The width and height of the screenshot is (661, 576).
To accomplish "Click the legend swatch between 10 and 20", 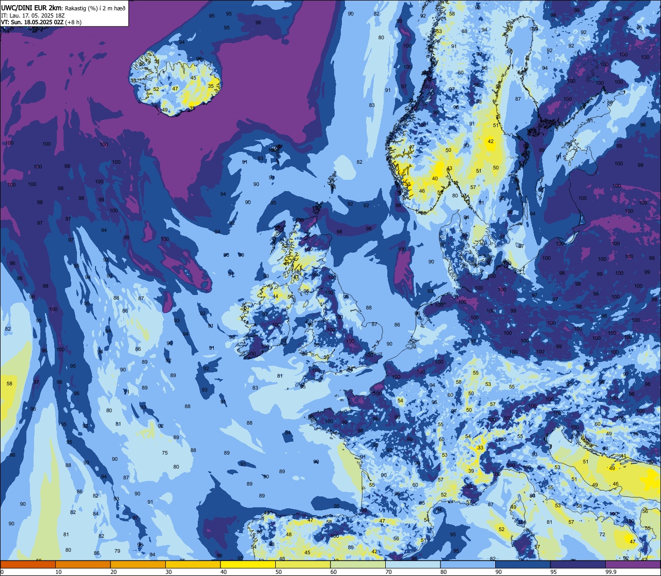I will pyautogui.click(x=83, y=564).
